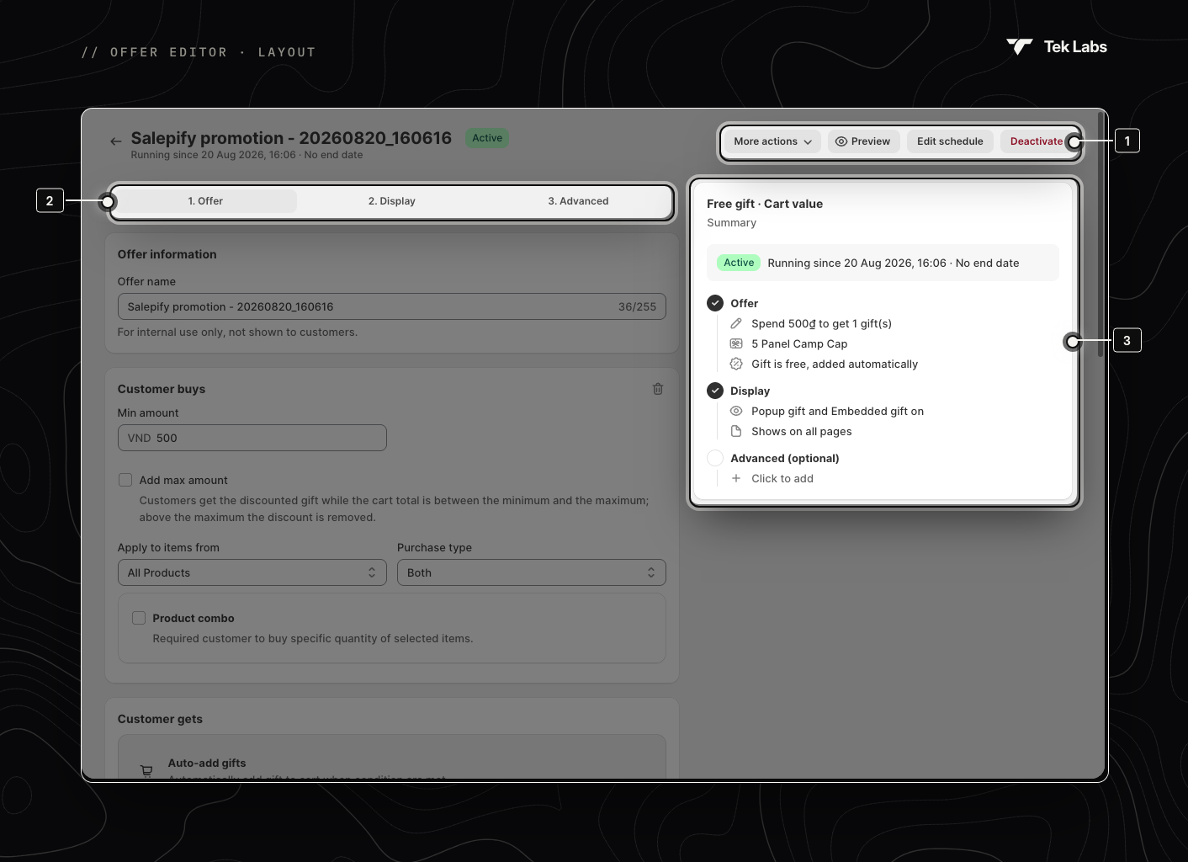
Task: Click the text Spend 500₫ to get 1 gift(s)
Action: (821, 323)
